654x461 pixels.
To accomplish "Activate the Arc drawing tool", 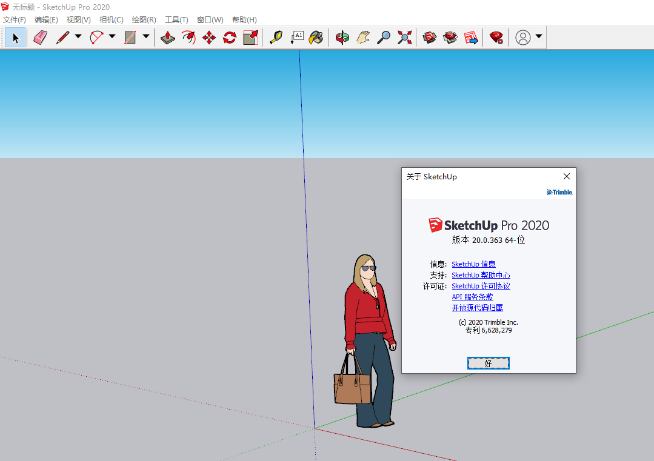I will tap(97, 38).
